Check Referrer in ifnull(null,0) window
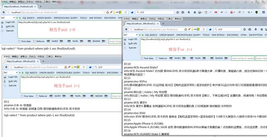This screenshot has height=137, width=267. pyautogui.click(x=37, y=96)
